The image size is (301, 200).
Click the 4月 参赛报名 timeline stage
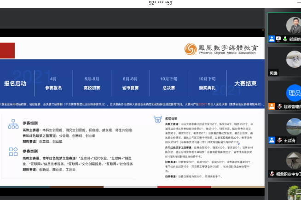53,83
